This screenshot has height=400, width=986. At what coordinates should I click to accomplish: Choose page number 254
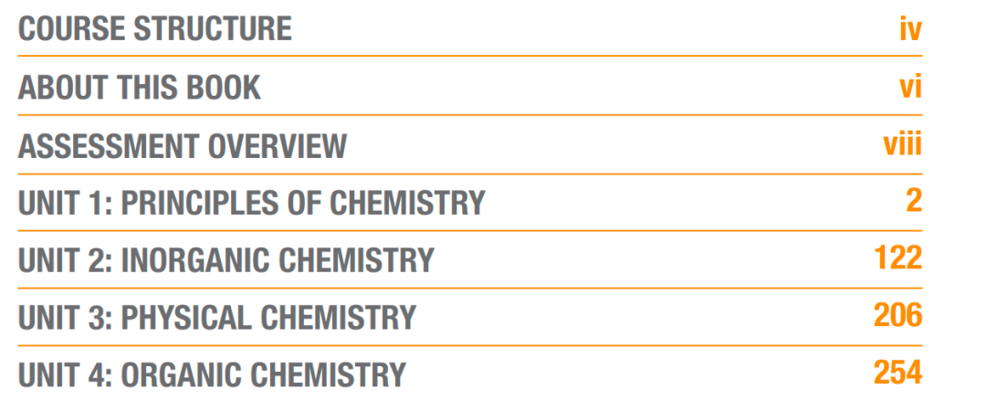coord(898,373)
